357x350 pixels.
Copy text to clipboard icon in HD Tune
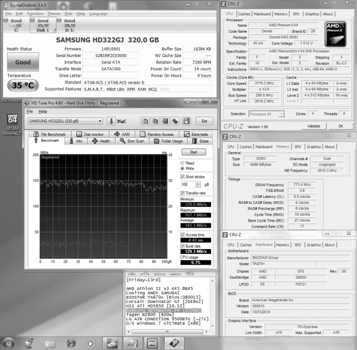pos(145,121)
